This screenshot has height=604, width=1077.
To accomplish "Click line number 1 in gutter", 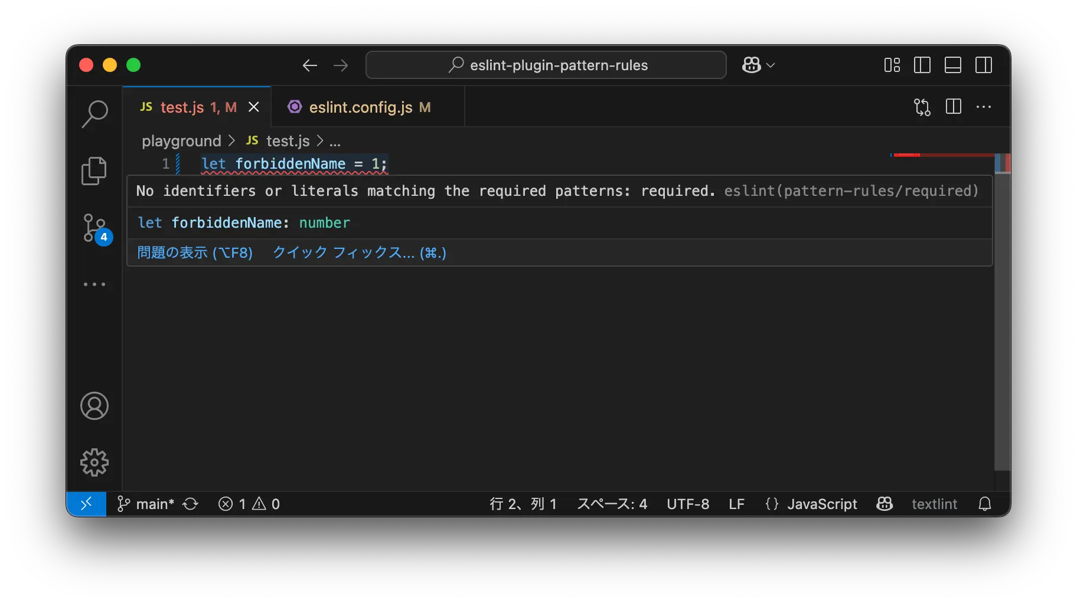I will (x=166, y=163).
